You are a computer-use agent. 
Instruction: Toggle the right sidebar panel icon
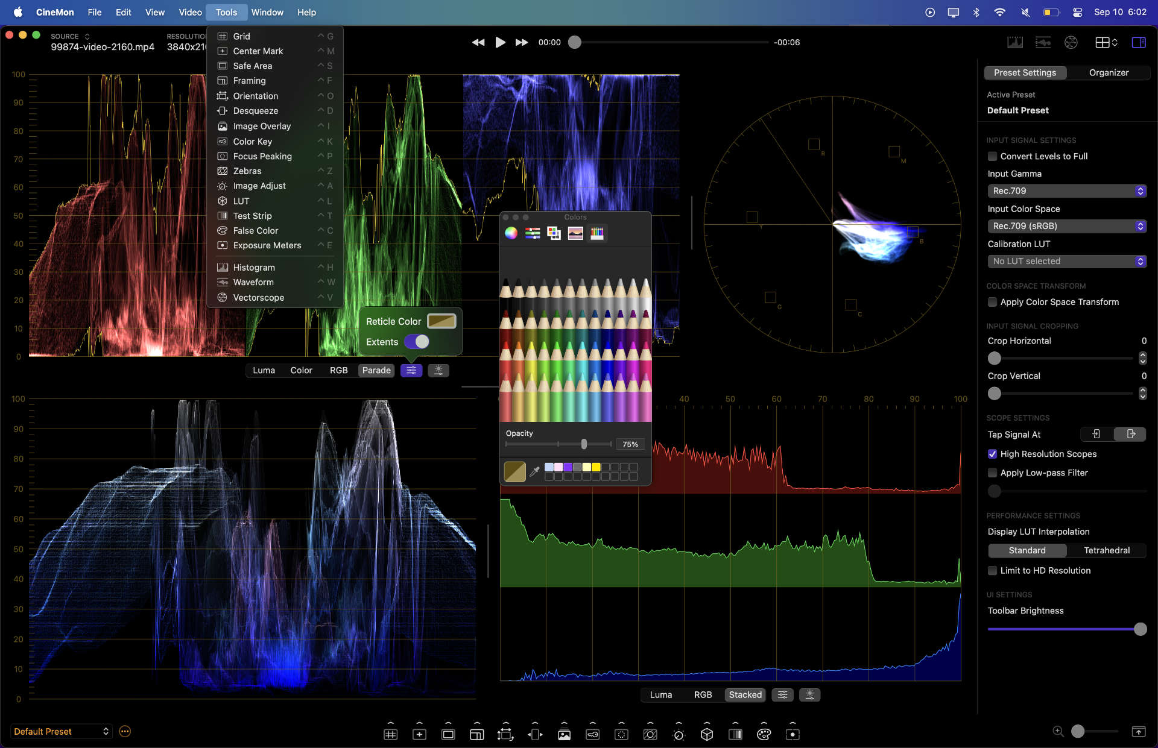(1139, 42)
